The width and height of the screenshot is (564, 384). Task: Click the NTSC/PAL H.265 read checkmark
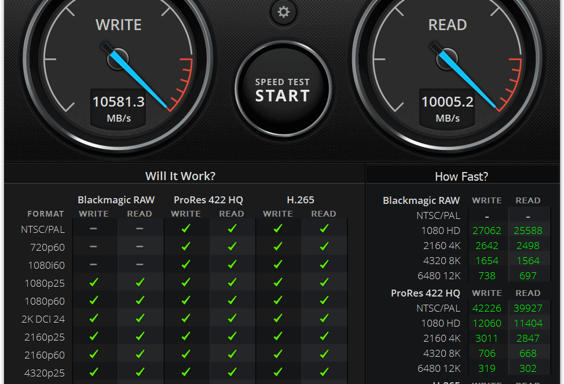pos(324,229)
